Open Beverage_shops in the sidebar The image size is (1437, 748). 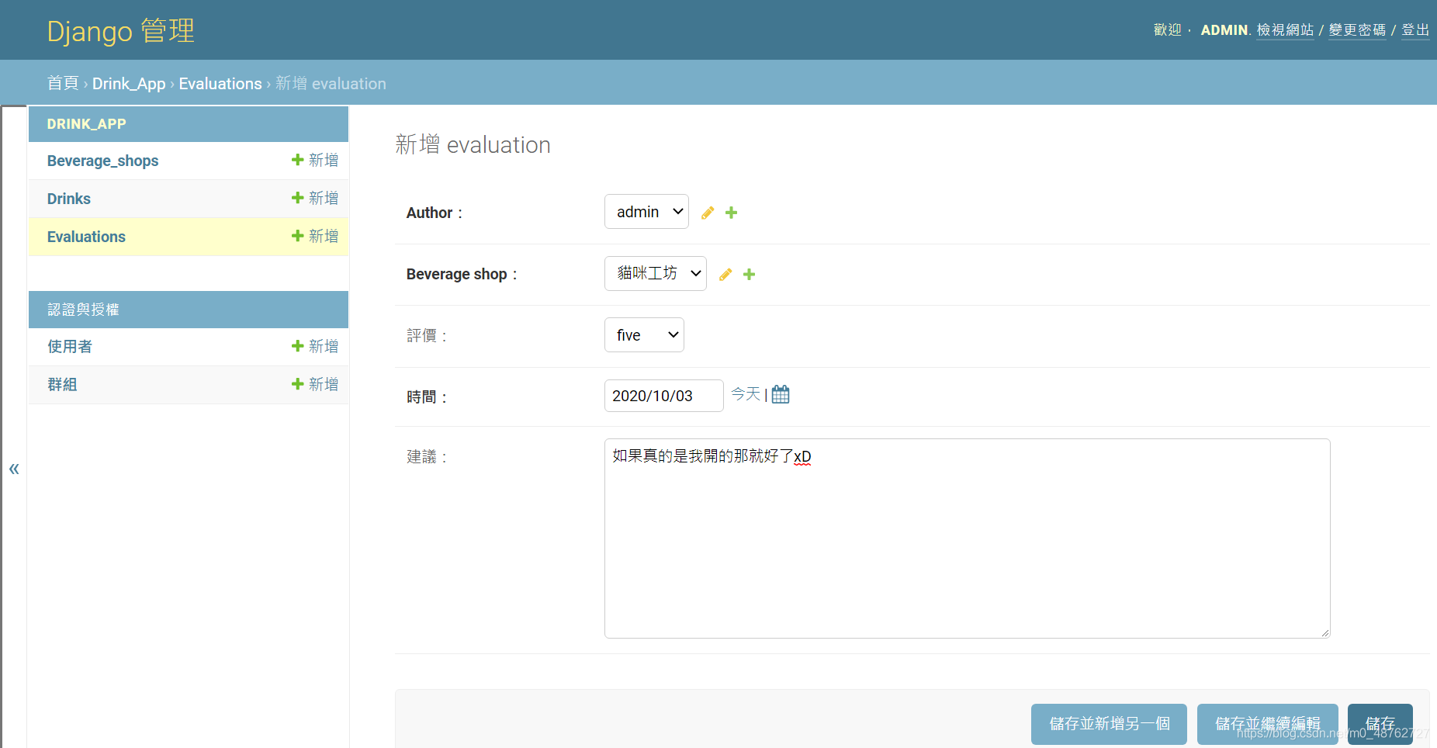click(102, 161)
